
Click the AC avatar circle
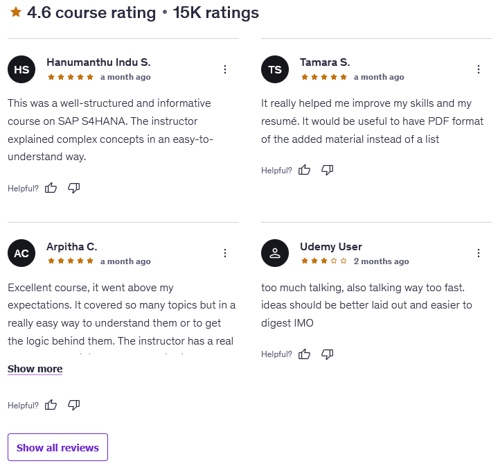(21, 254)
